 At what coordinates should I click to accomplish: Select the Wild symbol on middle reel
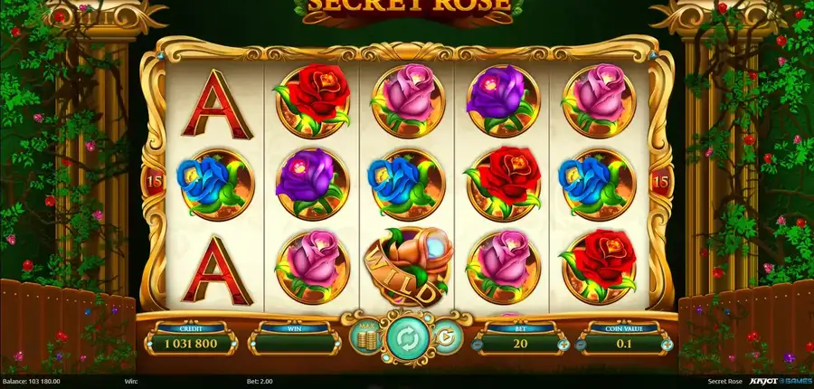408,266
